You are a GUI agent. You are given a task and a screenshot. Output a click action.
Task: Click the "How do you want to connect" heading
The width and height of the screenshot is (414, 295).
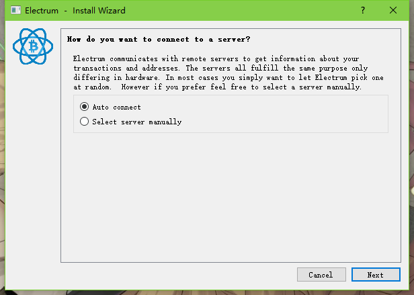[159, 40]
